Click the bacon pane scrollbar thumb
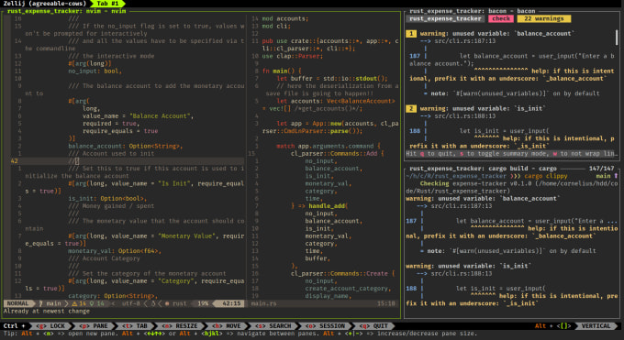 [617, 38]
